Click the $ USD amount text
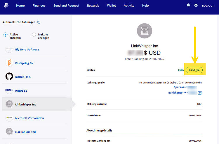 click(x=152, y=53)
